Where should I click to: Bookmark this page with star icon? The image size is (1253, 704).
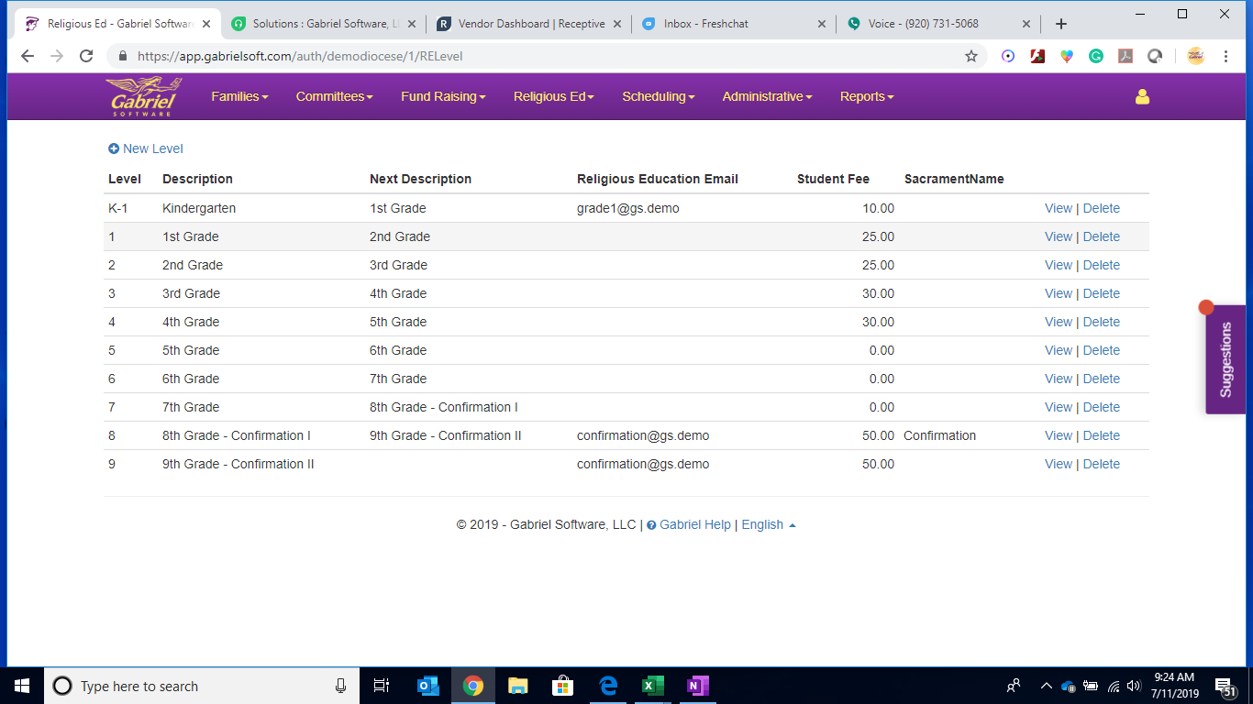point(971,56)
